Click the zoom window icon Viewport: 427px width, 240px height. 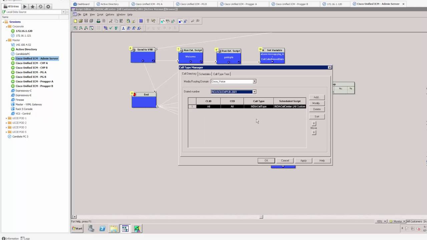(x=91, y=28)
